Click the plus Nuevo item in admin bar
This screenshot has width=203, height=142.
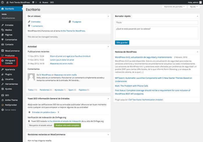point(43,2)
